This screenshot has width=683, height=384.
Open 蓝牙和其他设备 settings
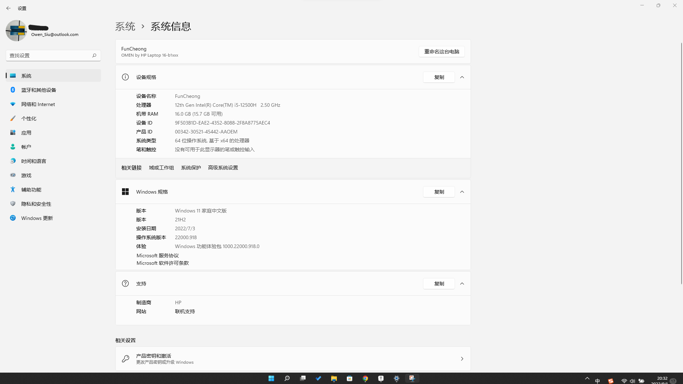[53, 90]
